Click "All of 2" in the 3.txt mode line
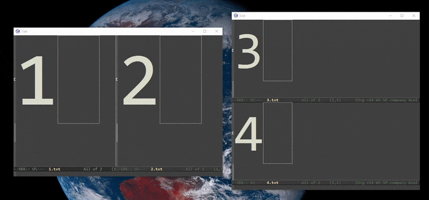This screenshot has width=429, height=200. [x=311, y=100]
